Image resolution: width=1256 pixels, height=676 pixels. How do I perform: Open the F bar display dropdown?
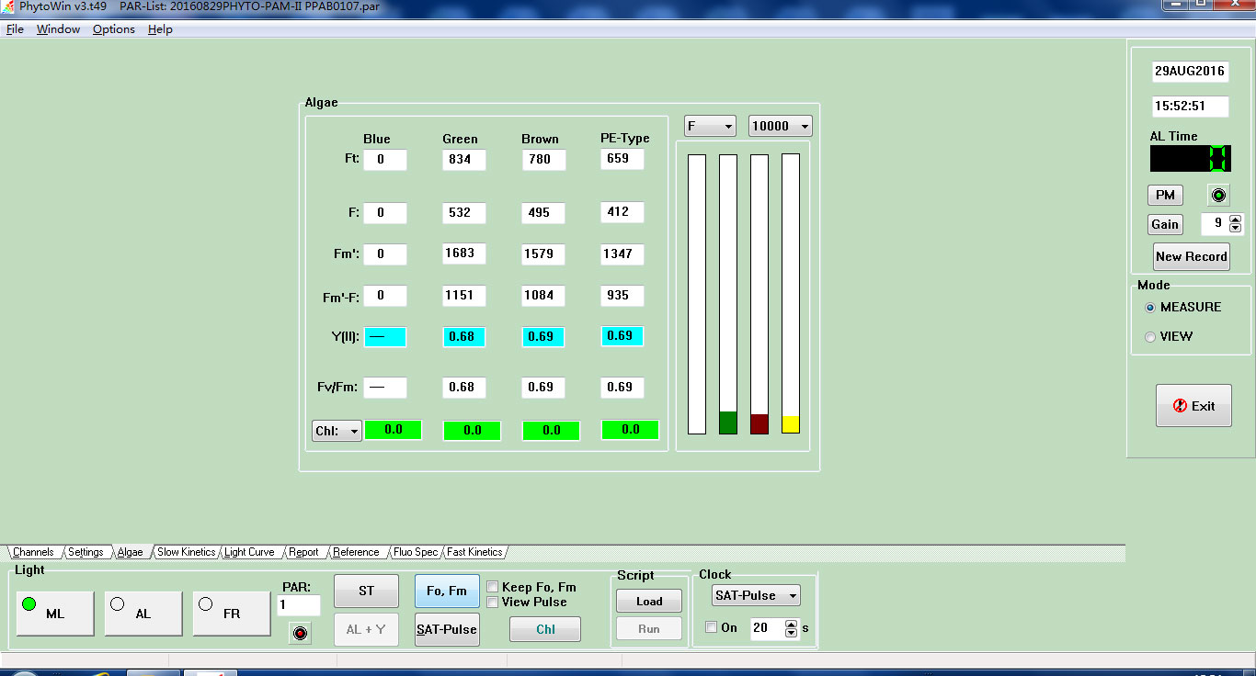tap(710, 126)
